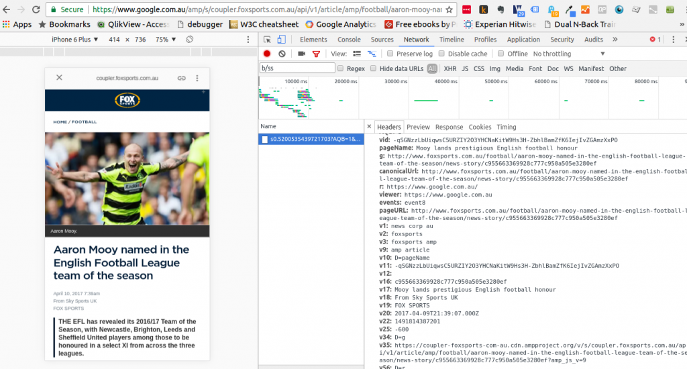This screenshot has width=687, height=369.
Task: Capture screenshots camera icon
Action: click(x=301, y=54)
